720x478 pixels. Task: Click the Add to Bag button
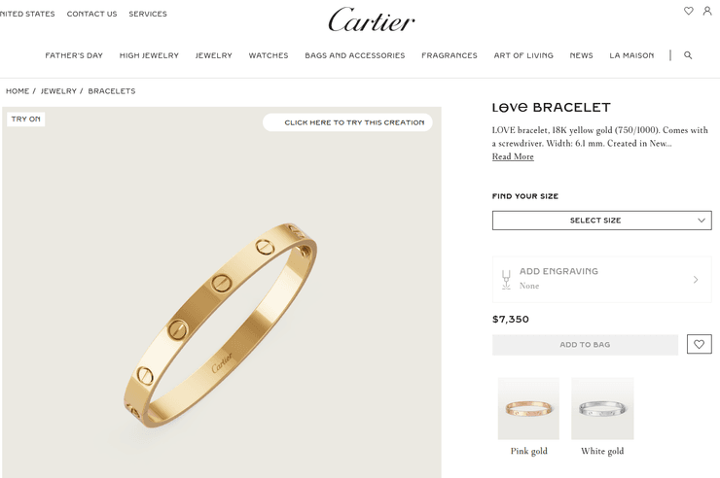(x=585, y=345)
